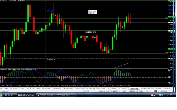
Task: Open the GBPCAD,Daily chart tab
Action: [156, 88]
